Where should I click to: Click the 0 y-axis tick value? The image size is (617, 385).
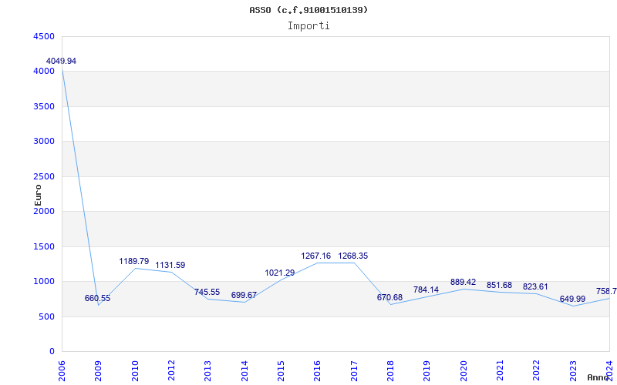coord(52,352)
